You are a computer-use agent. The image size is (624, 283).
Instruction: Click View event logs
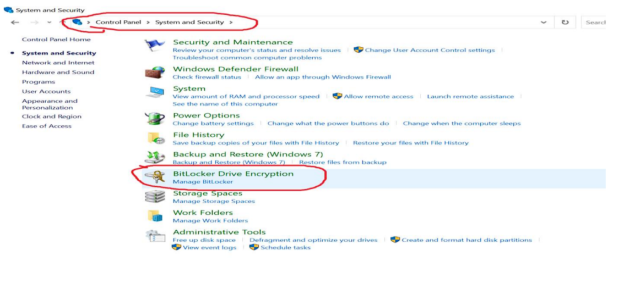[x=209, y=248]
